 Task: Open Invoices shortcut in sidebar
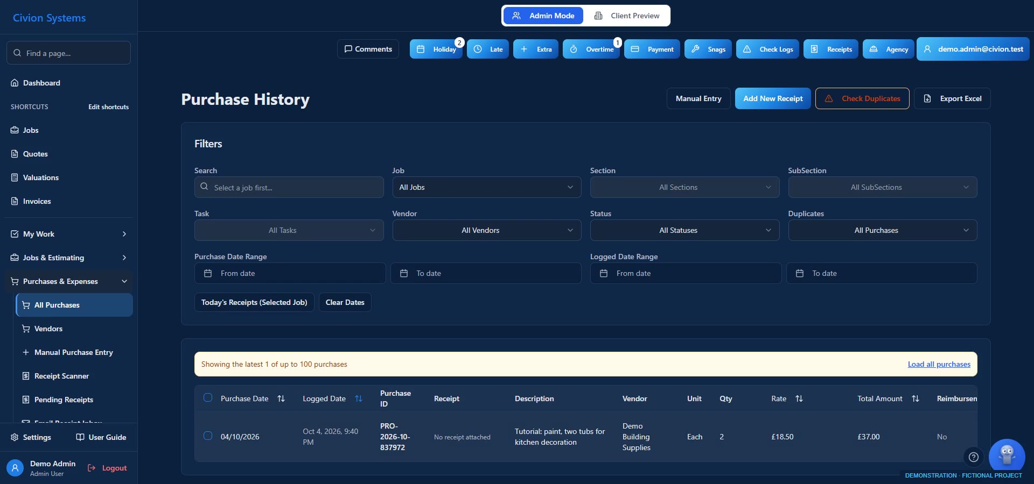(x=68, y=201)
